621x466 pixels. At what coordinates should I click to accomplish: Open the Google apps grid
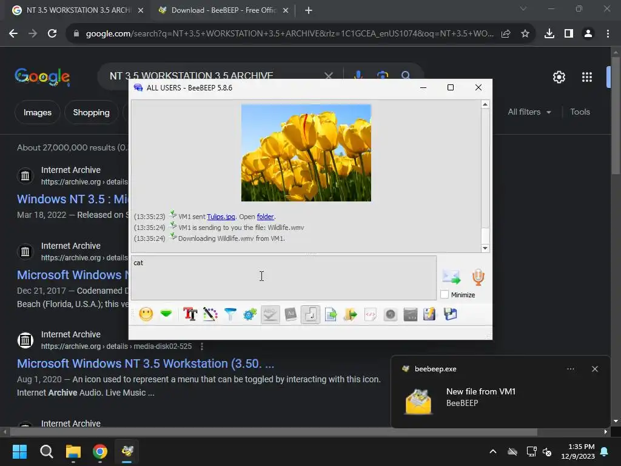pos(586,77)
